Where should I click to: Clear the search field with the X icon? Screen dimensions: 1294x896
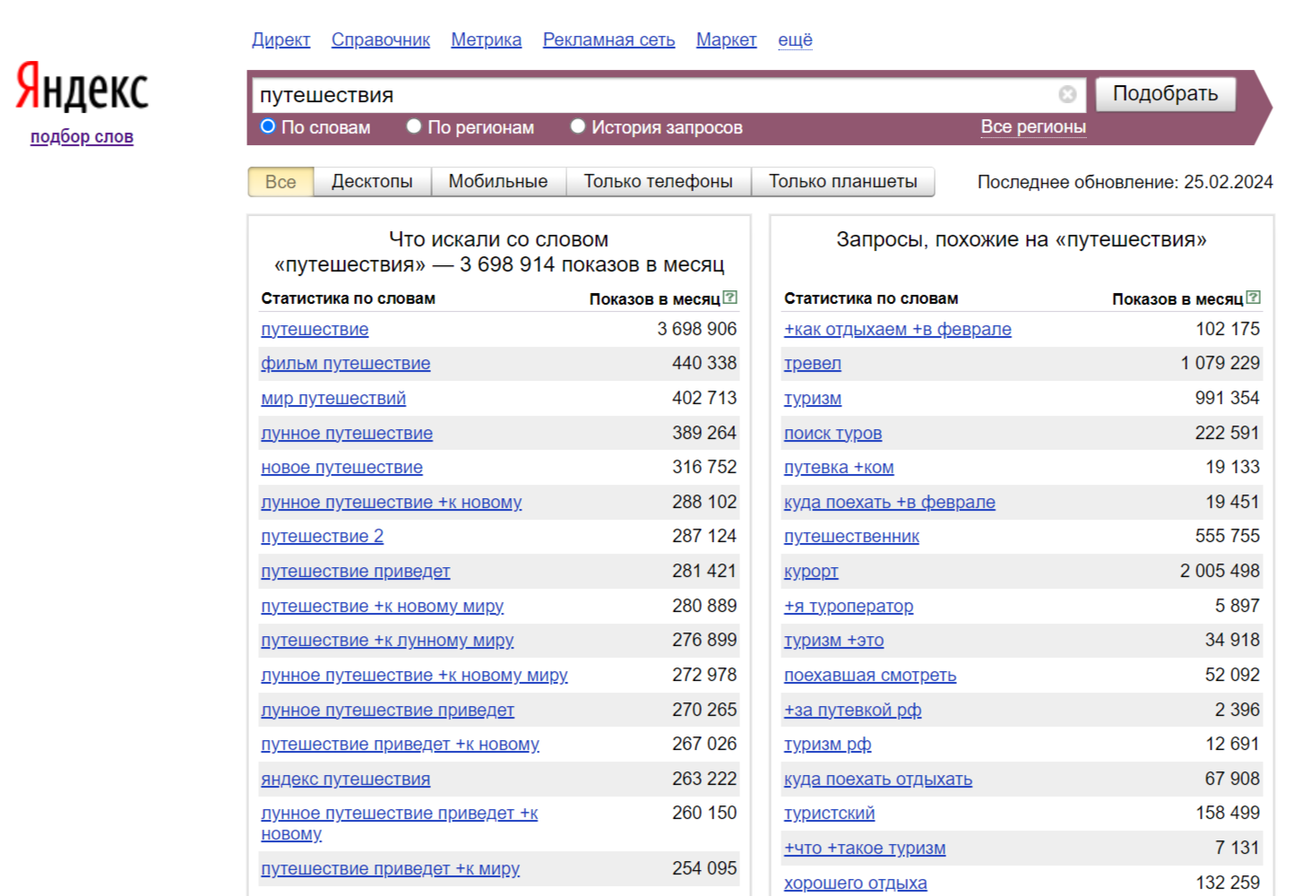1067,94
